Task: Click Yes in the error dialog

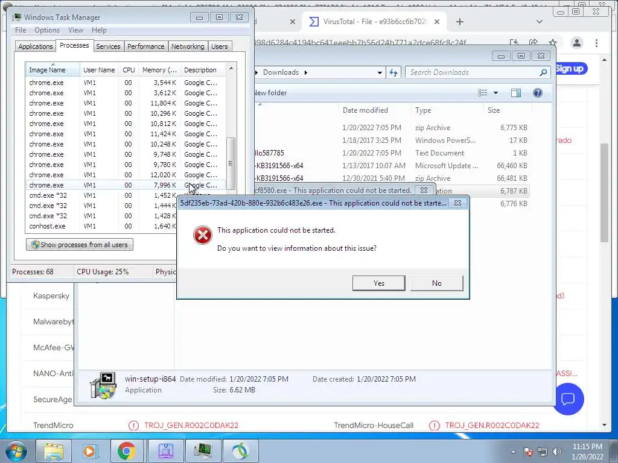Action: click(378, 283)
